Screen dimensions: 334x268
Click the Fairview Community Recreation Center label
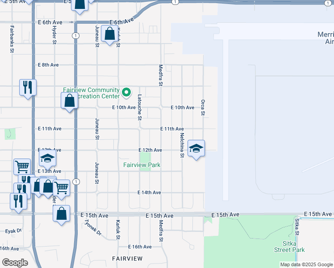click(91, 93)
